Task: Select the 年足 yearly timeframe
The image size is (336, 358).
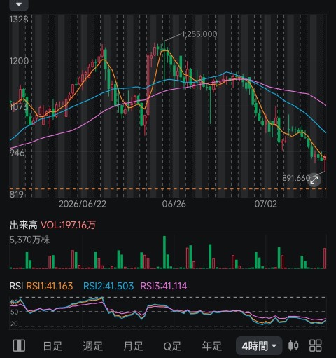Action: point(212,346)
